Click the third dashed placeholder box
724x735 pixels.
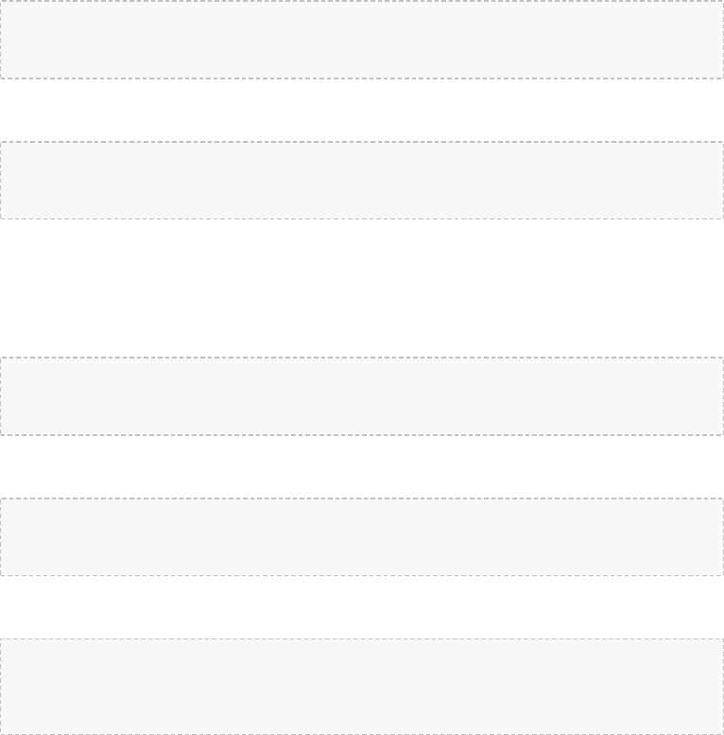362,396
